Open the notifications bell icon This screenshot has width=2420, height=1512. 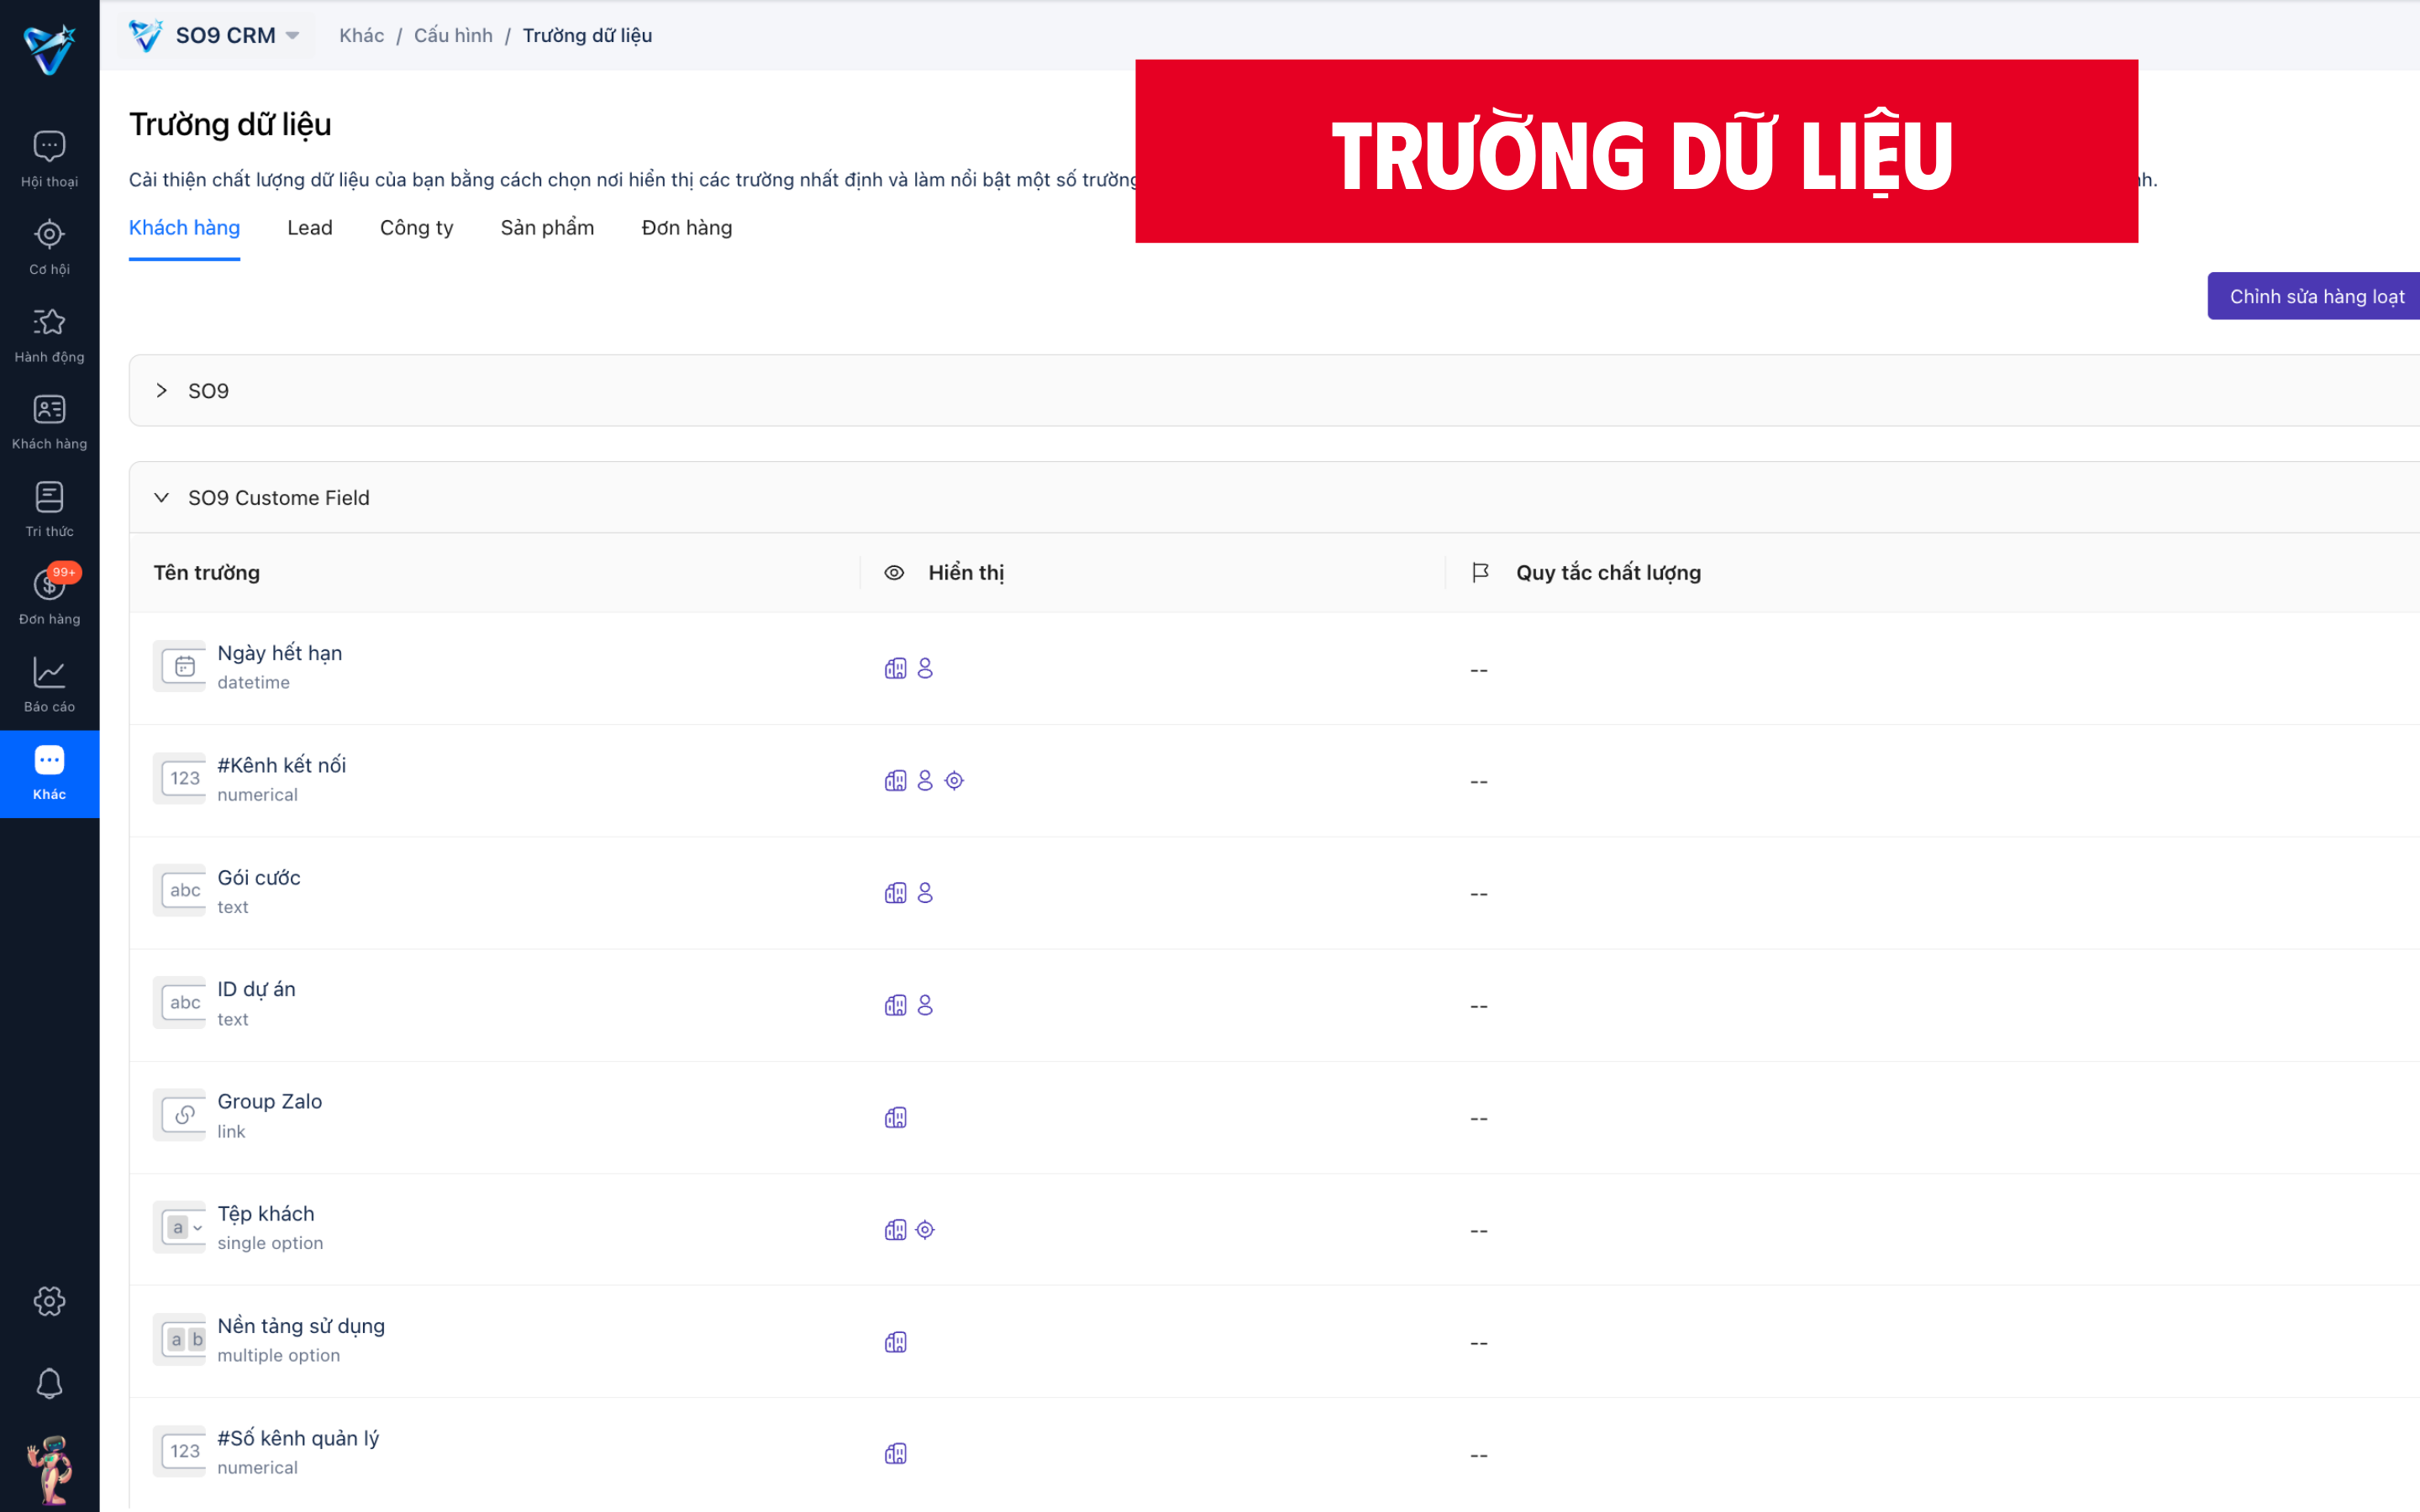pyautogui.click(x=49, y=1384)
